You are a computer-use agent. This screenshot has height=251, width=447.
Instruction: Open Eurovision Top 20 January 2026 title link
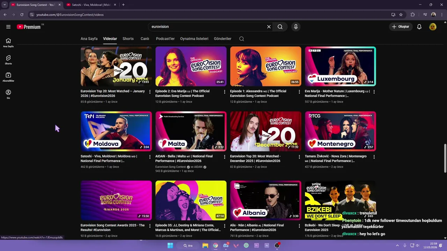pyautogui.click(x=113, y=93)
